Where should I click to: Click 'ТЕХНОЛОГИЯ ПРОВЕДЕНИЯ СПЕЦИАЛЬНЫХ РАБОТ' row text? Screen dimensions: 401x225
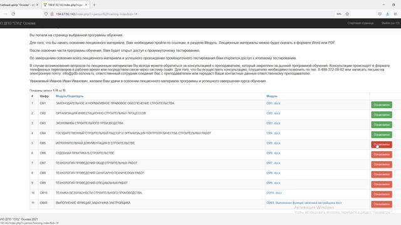91,183
